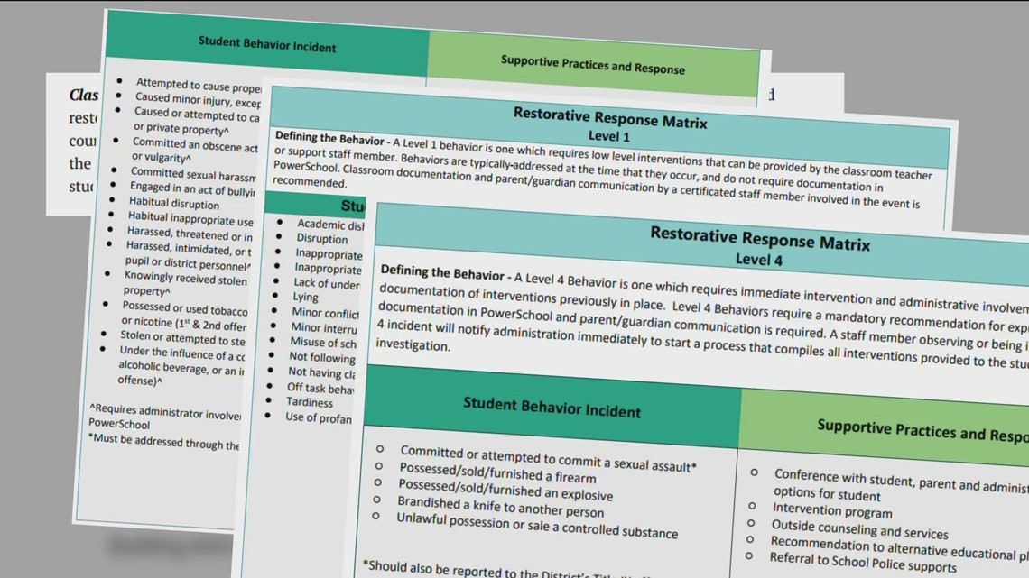Select "Committed or attempted to commit a sexual assault*"
Image resolution: width=1029 pixels, height=578 pixels.
[x=548, y=458]
